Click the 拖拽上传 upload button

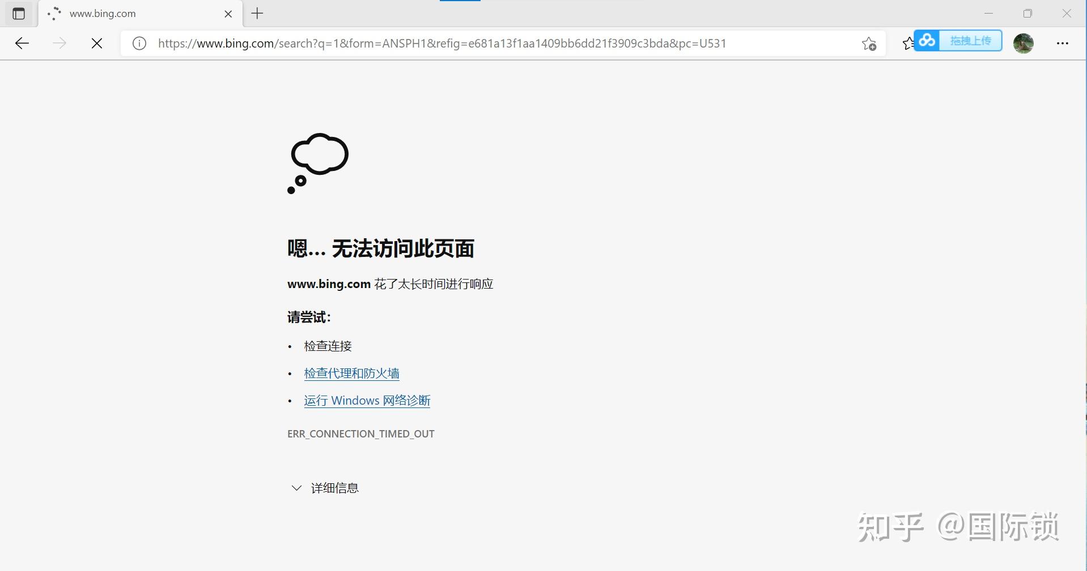970,41
